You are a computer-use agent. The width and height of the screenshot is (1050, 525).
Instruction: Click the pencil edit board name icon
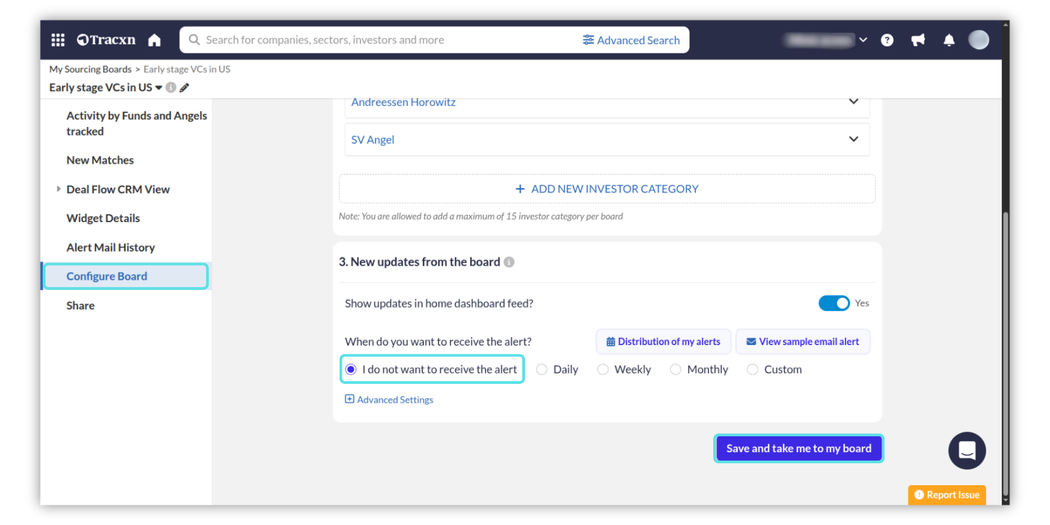pos(185,87)
